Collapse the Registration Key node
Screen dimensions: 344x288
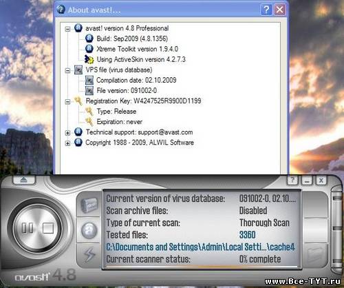pos(67,102)
